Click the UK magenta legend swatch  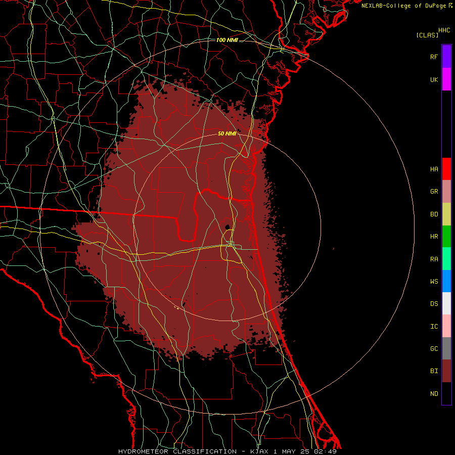pos(446,79)
